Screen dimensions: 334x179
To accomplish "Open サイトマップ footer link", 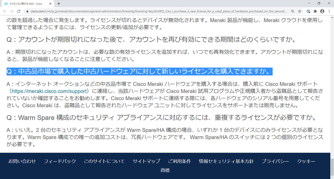I will [x=146, y=161].
